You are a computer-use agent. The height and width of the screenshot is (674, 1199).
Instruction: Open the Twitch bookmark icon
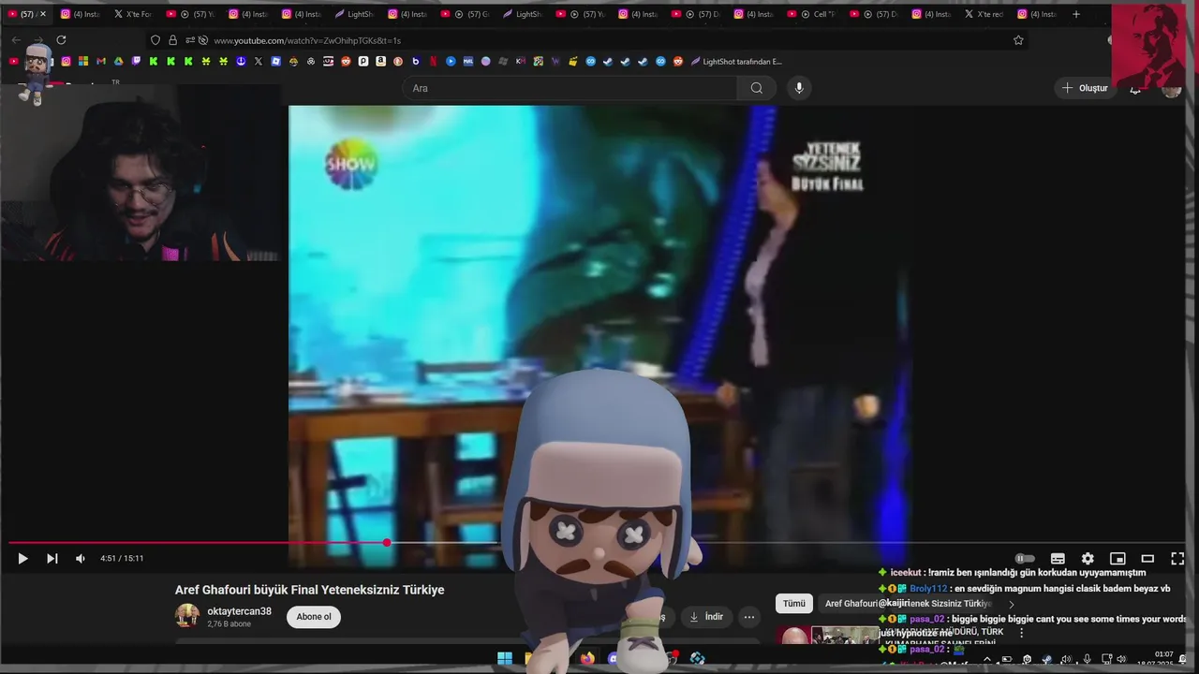pyautogui.click(x=136, y=62)
